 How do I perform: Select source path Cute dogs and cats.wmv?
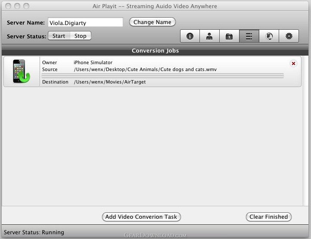tap(145, 69)
